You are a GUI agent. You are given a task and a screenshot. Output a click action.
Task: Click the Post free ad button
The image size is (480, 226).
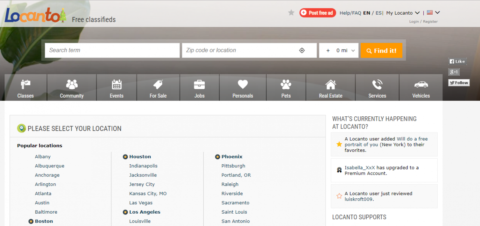[x=318, y=13]
